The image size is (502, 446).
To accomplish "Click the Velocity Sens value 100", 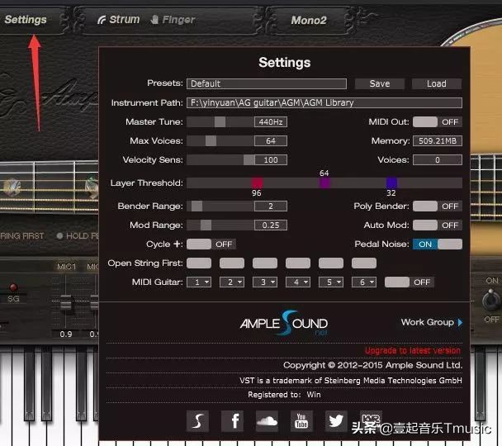I will click(271, 159).
